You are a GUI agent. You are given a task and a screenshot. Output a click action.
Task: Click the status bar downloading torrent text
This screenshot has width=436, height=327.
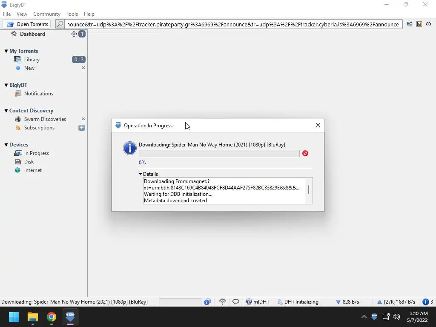(75, 302)
